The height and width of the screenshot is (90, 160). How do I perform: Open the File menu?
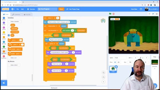(18, 9)
